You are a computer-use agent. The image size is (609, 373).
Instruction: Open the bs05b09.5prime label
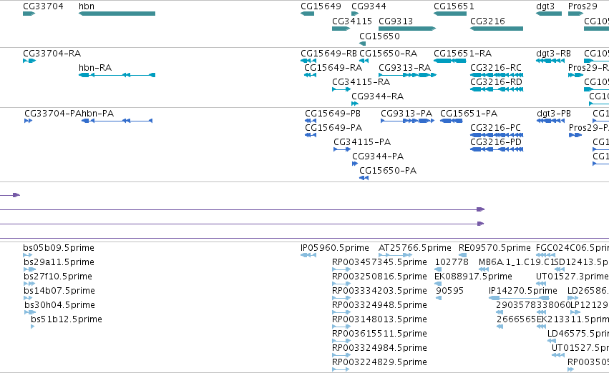(x=59, y=248)
